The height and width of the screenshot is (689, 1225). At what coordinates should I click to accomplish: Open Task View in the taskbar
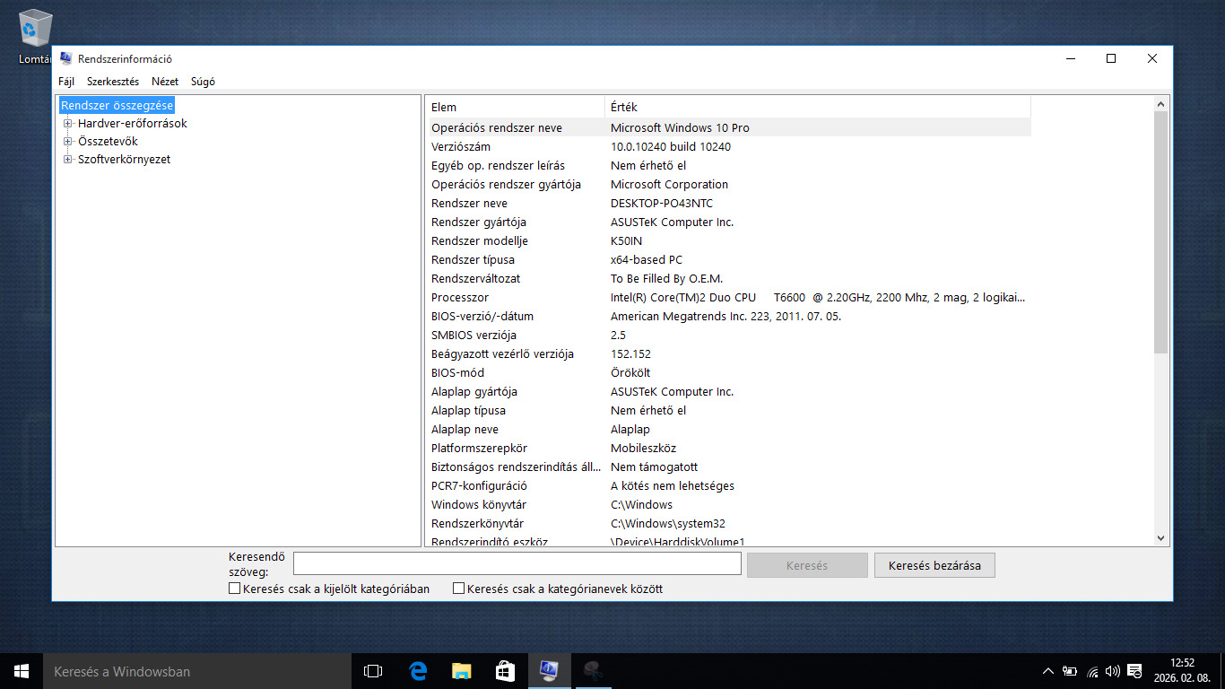coord(373,671)
